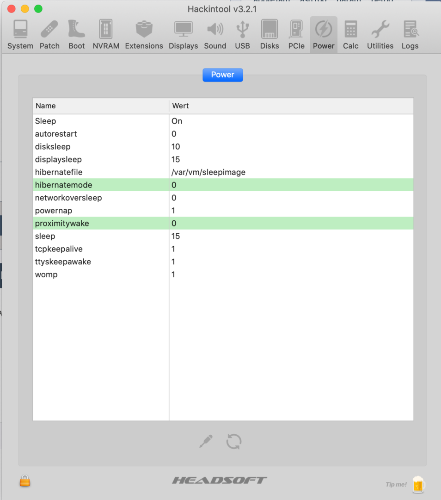
Task: Open the Utilities section
Action: pos(380,35)
